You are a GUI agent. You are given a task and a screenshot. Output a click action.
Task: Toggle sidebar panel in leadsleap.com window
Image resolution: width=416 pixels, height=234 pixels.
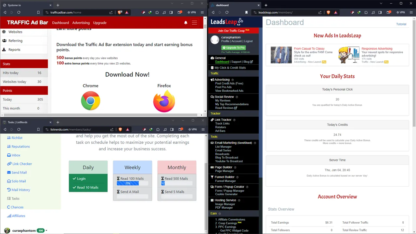click(x=380, y=12)
